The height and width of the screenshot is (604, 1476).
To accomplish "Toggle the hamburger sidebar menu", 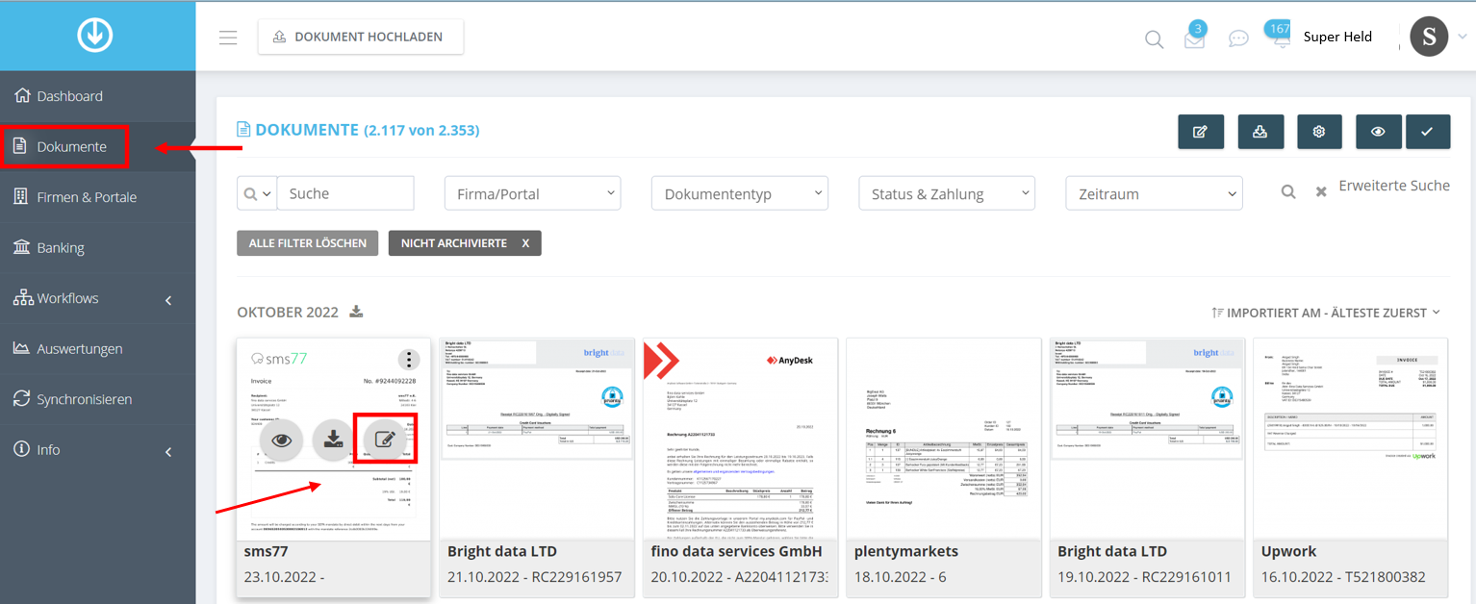I will tap(228, 38).
